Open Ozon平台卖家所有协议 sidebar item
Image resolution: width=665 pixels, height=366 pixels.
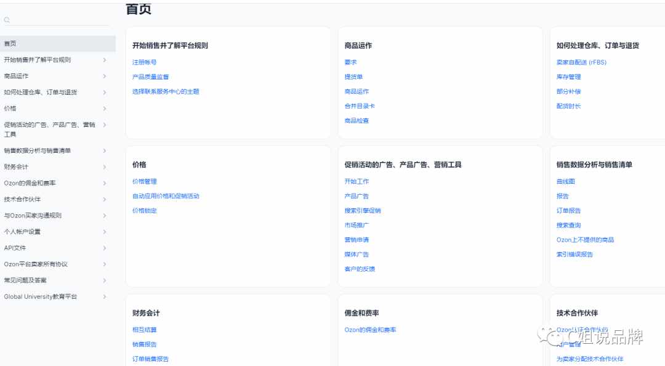[x=36, y=264]
